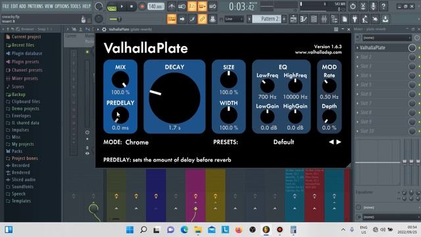Open FL Studio fruit icon on taskbar
Image resolution: width=421 pixels, height=237 pixels.
pyautogui.click(x=266, y=230)
